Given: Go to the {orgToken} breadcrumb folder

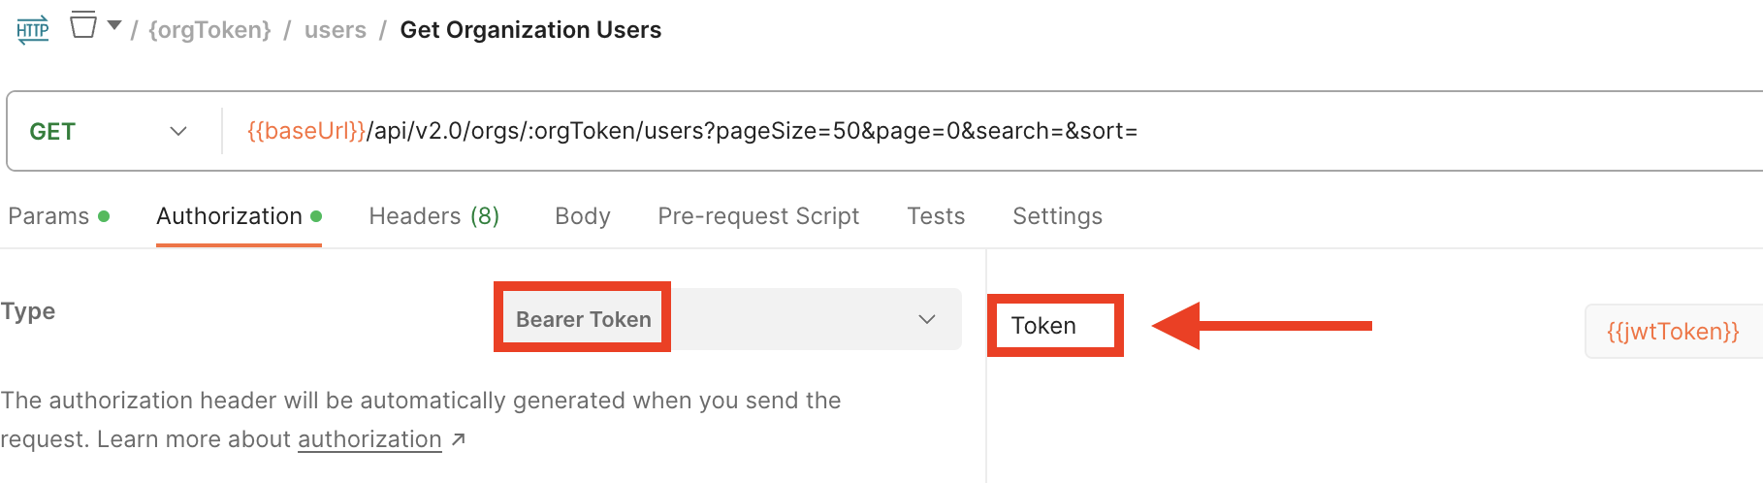Looking at the screenshot, I should click(x=209, y=30).
